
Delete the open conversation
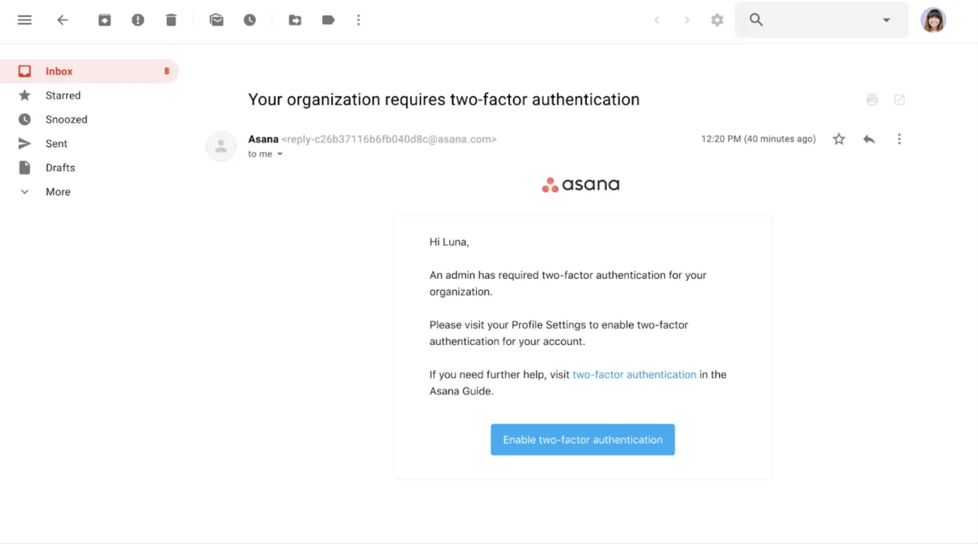(x=171, y=20)
